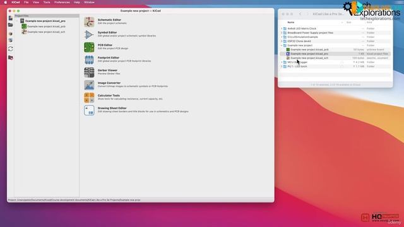The width and height of the screenshot is (404, 227).
Task: Select Prj 1 - LED torch folder name
Action: (x=297, y=66)
